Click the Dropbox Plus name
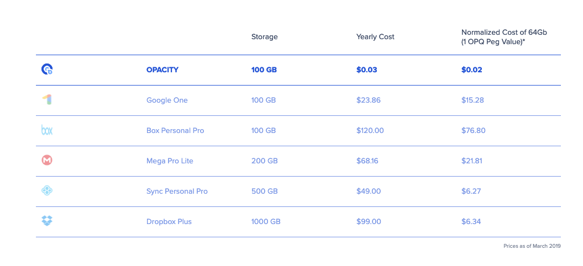 tap(169, 222)
